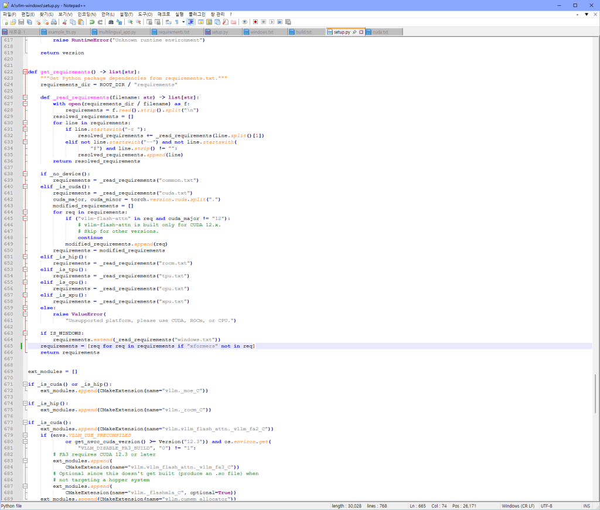The image size is (600, 510).
Task: Open the 인코딩(N) menu
Action: [x=87, y=13]
